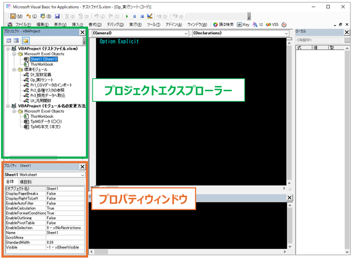Open the toolbar options overflow handle
Screen dimensions: 352x259
[x=248, y=16]
